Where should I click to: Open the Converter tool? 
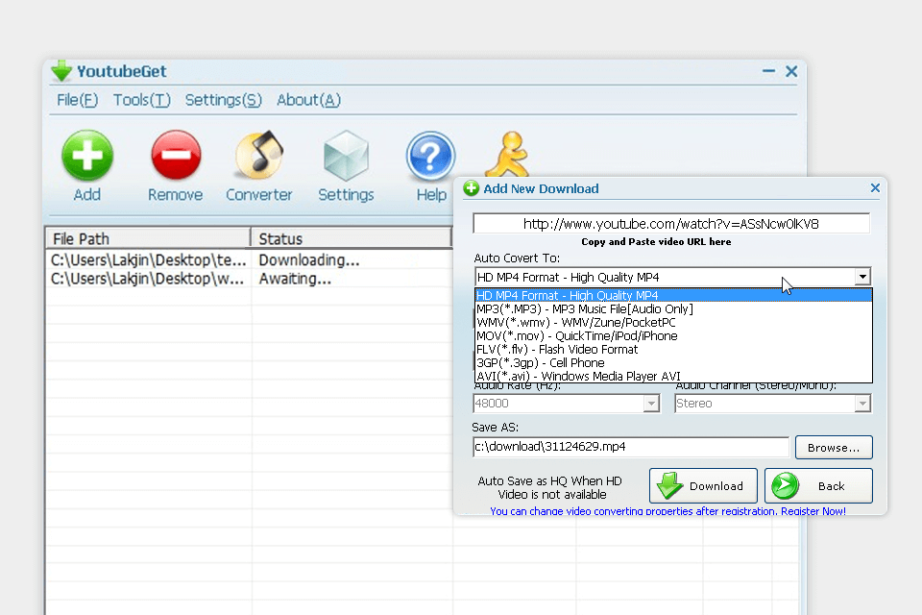click(x=258, y=157)
